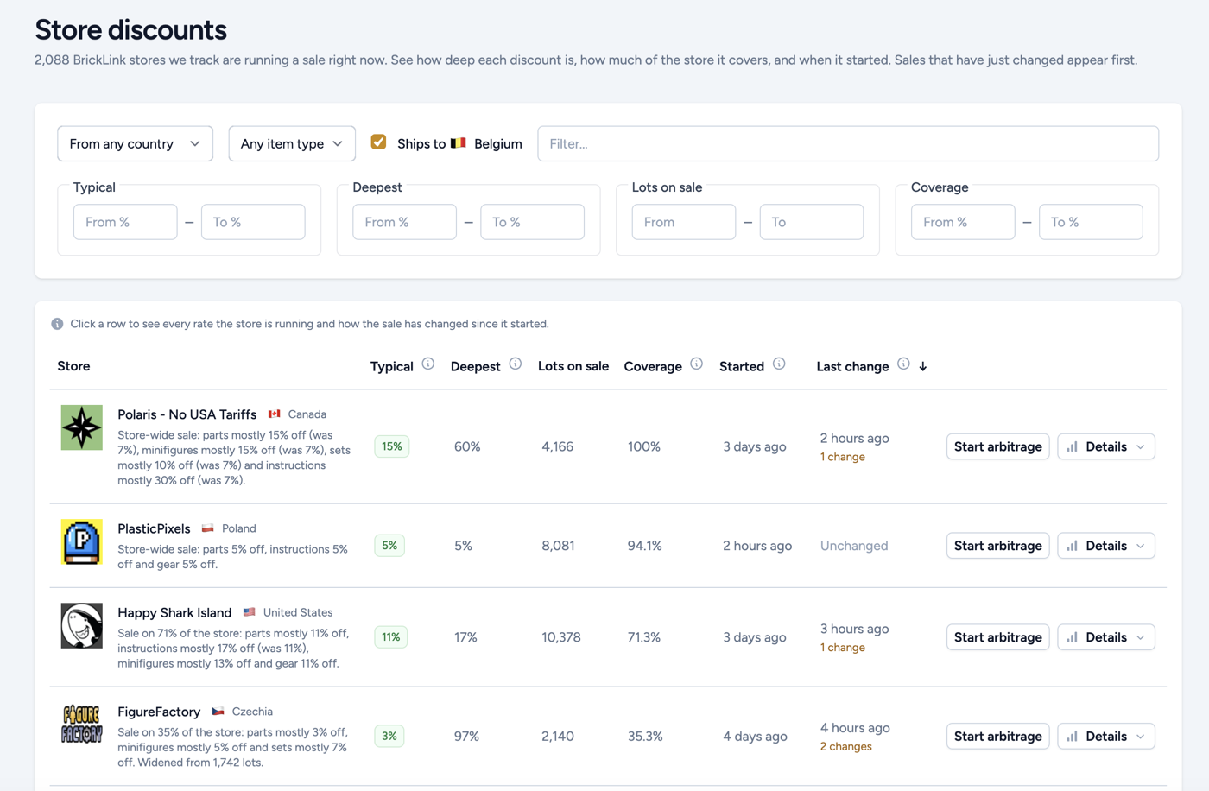Expand Details for FigureFactory
Image resolution: width=1209 pixels, height=791 pixels.
pyautogui.click(x=1106, y=737)
